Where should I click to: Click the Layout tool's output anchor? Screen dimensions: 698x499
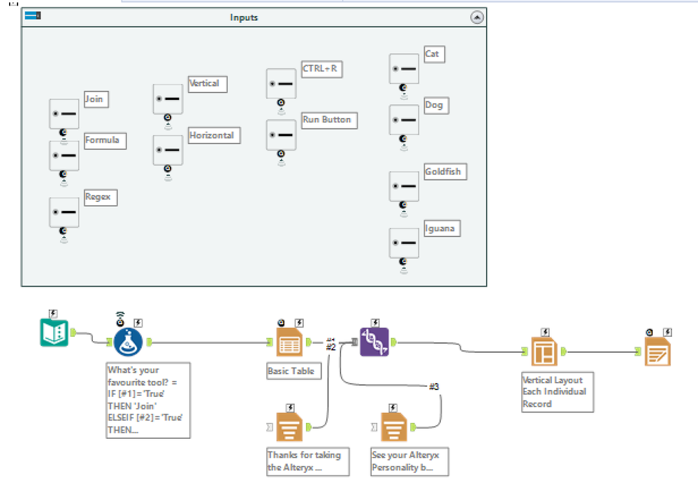[564, 352]
